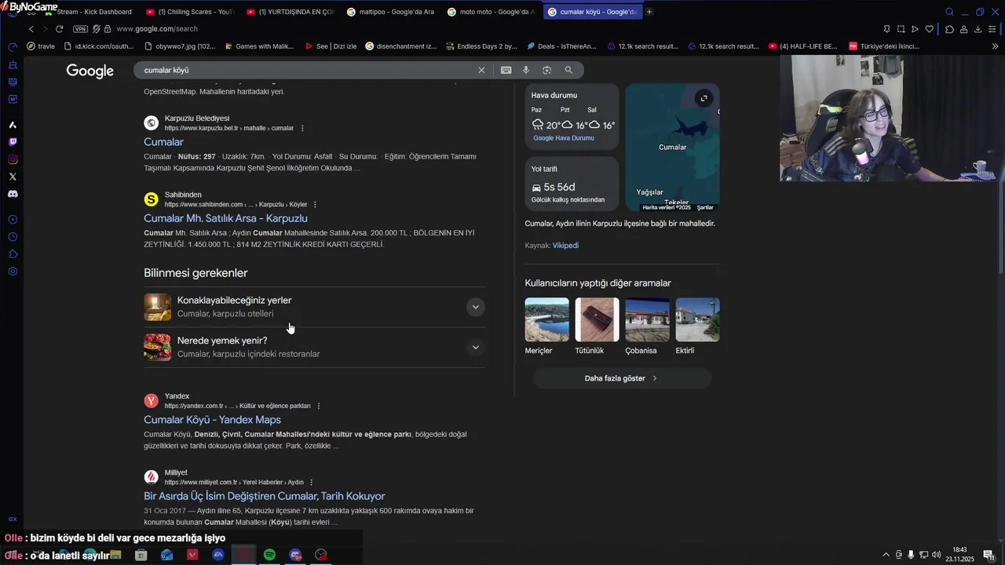The height and width of the screenshot is (565, 1005).
Task: Open 'Google Hava Durumu' weather link
Action: coord(564,138)
